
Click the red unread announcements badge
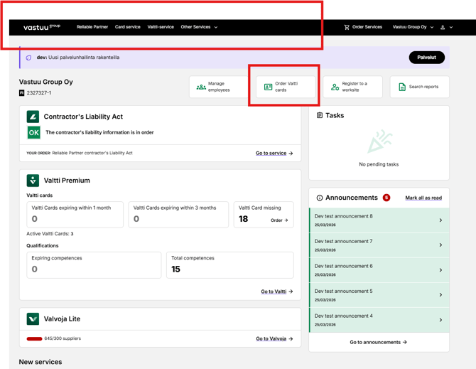[386, 198]
